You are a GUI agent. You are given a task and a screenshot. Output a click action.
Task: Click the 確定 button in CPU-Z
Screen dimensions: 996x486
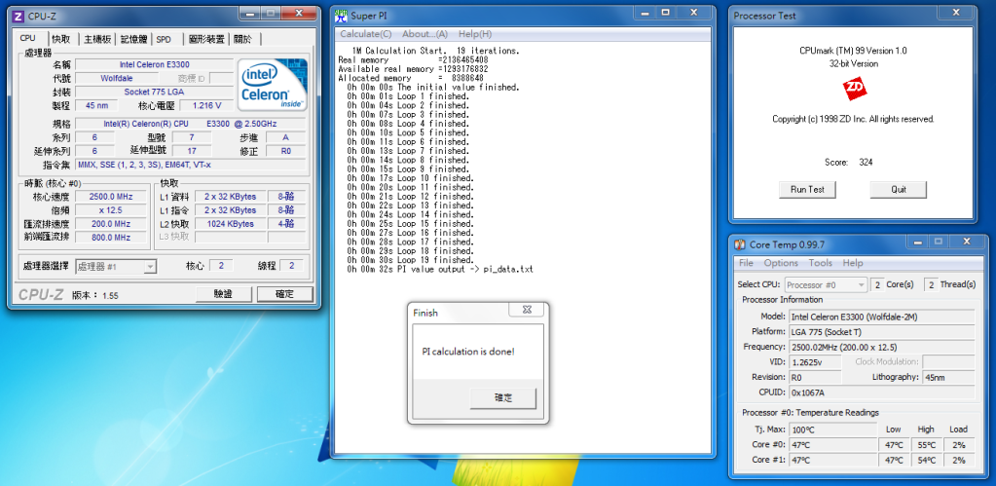pyautogui.click(x=284, y=293)
